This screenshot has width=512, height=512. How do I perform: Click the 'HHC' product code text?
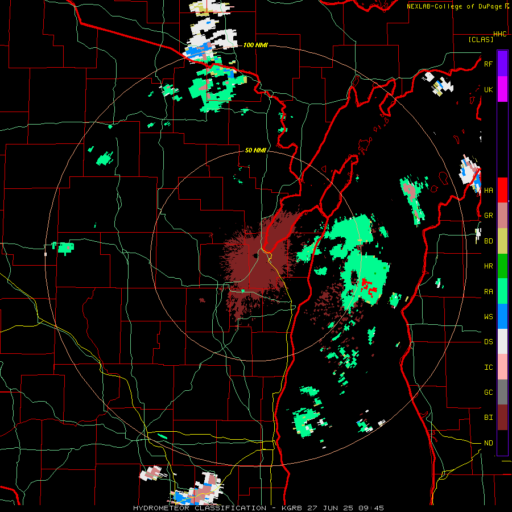coord(500,34)
